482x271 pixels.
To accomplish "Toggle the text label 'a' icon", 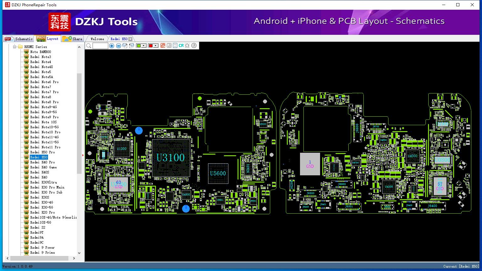I will click(169, 46).
